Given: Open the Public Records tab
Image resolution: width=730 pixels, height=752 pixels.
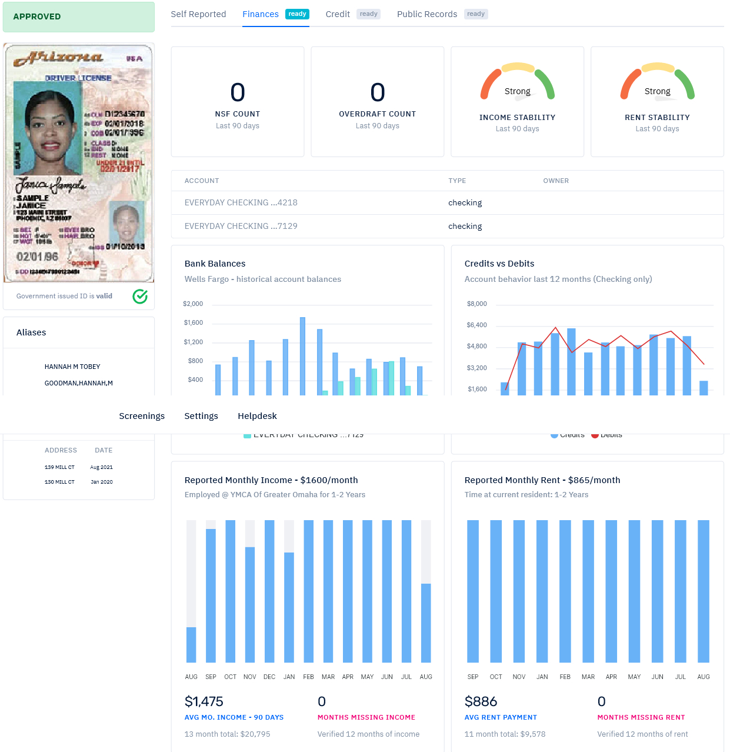Looking at the screenshot, I should 427,14.
